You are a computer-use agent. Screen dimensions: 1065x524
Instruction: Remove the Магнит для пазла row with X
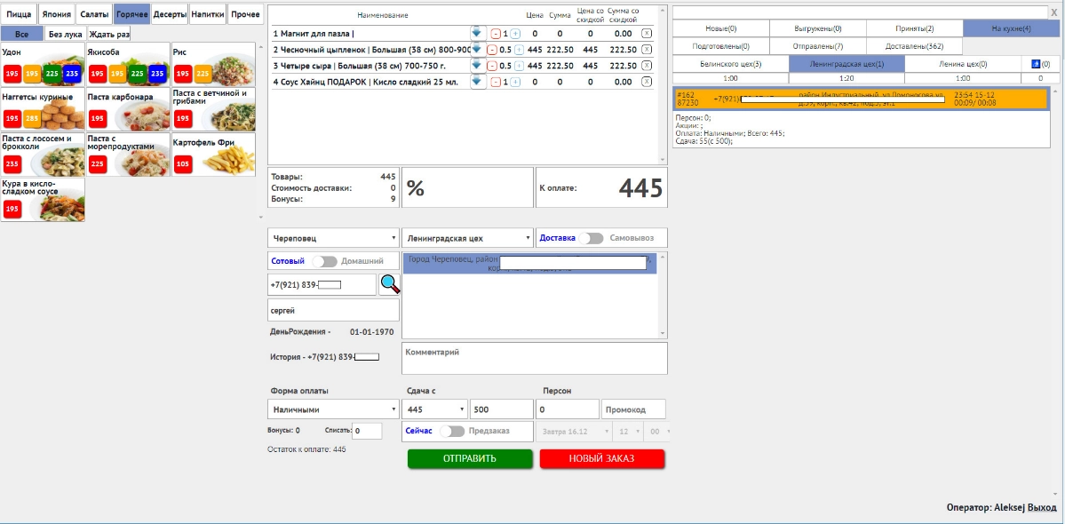[646, 33]
